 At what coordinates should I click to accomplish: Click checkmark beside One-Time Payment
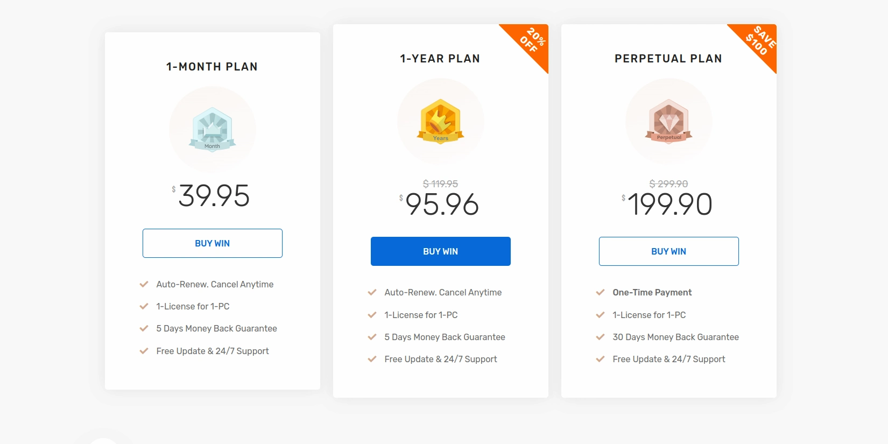pos(600,292)
